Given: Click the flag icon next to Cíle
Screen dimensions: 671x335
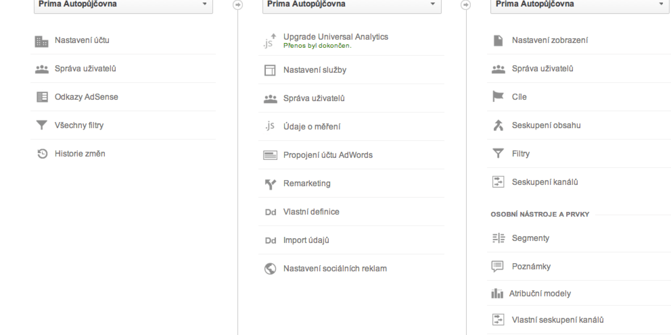Looking at the screenshot, I should tap(498, 97).
